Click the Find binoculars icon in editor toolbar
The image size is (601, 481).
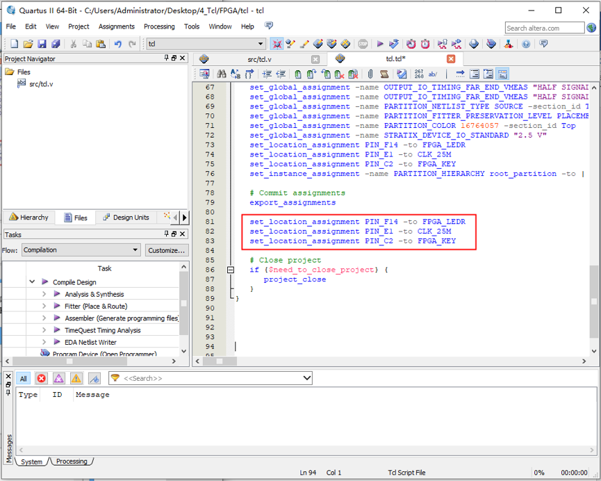coord(221,74)
